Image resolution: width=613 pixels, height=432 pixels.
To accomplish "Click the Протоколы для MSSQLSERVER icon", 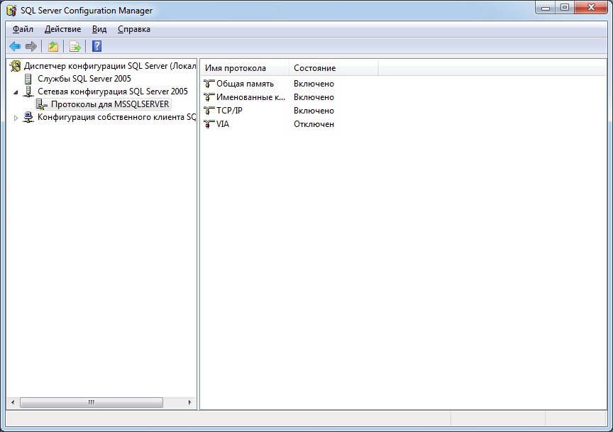I will click(x=41, y=104).
